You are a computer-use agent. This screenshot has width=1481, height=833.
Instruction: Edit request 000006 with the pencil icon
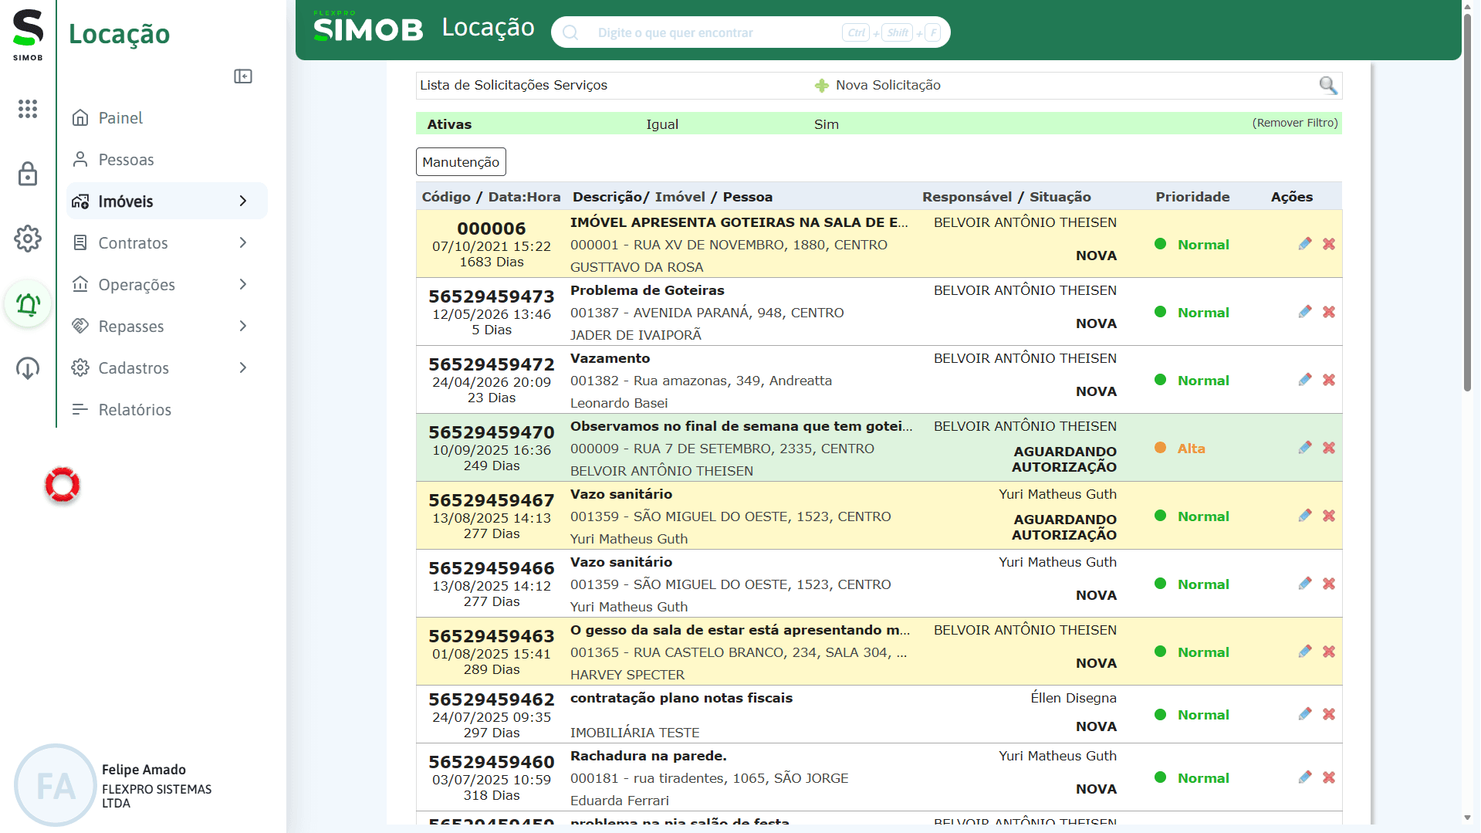click(1305, 244)
